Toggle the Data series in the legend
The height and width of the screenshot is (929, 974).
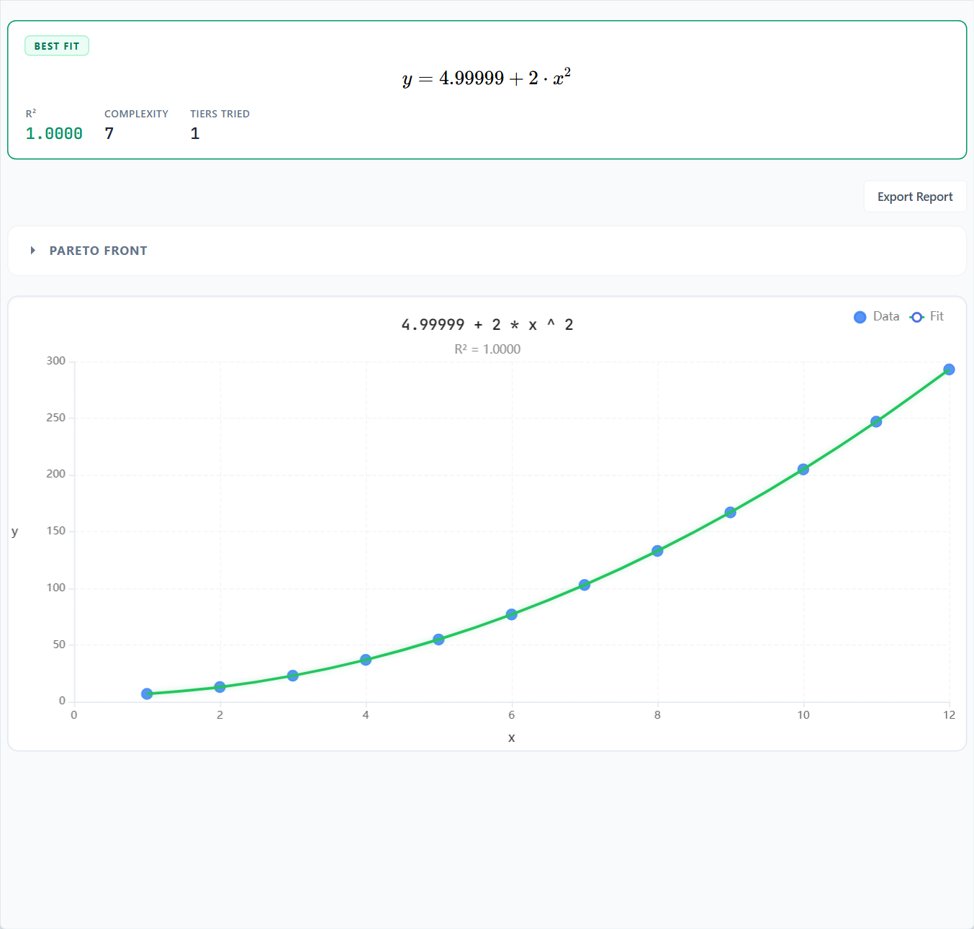coord(876,317)
